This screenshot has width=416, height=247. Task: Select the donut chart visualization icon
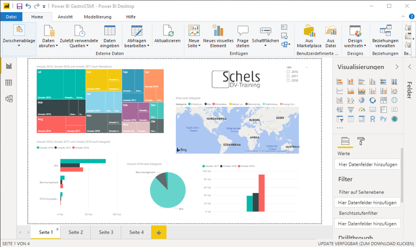pos(373,100)
